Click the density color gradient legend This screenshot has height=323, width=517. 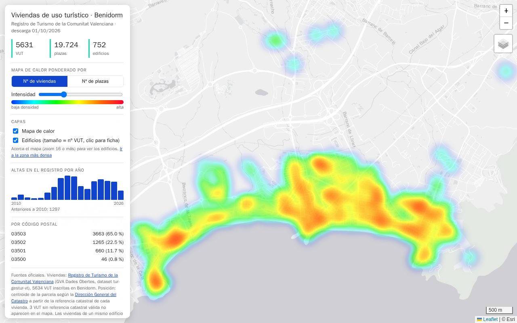67,102
